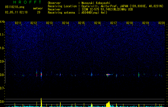Image resolution: width=168 pixels, height=107 pixels.
Task: Click the 1.0 kHz axis label
Action: click(2, 48)
